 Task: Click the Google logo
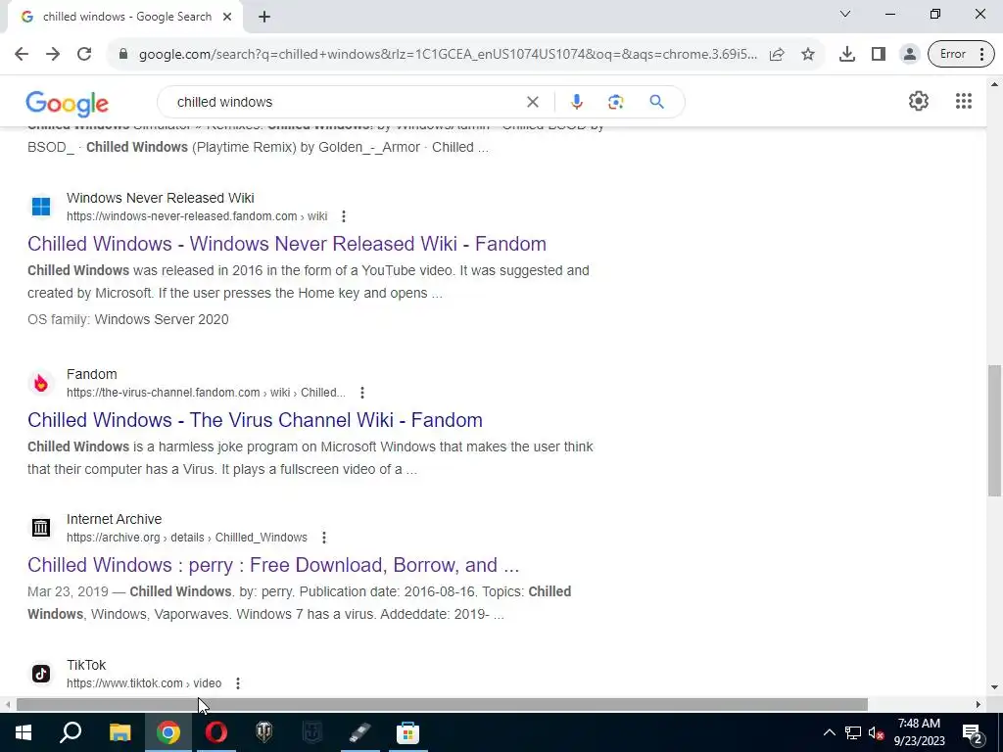pos(68,104)
